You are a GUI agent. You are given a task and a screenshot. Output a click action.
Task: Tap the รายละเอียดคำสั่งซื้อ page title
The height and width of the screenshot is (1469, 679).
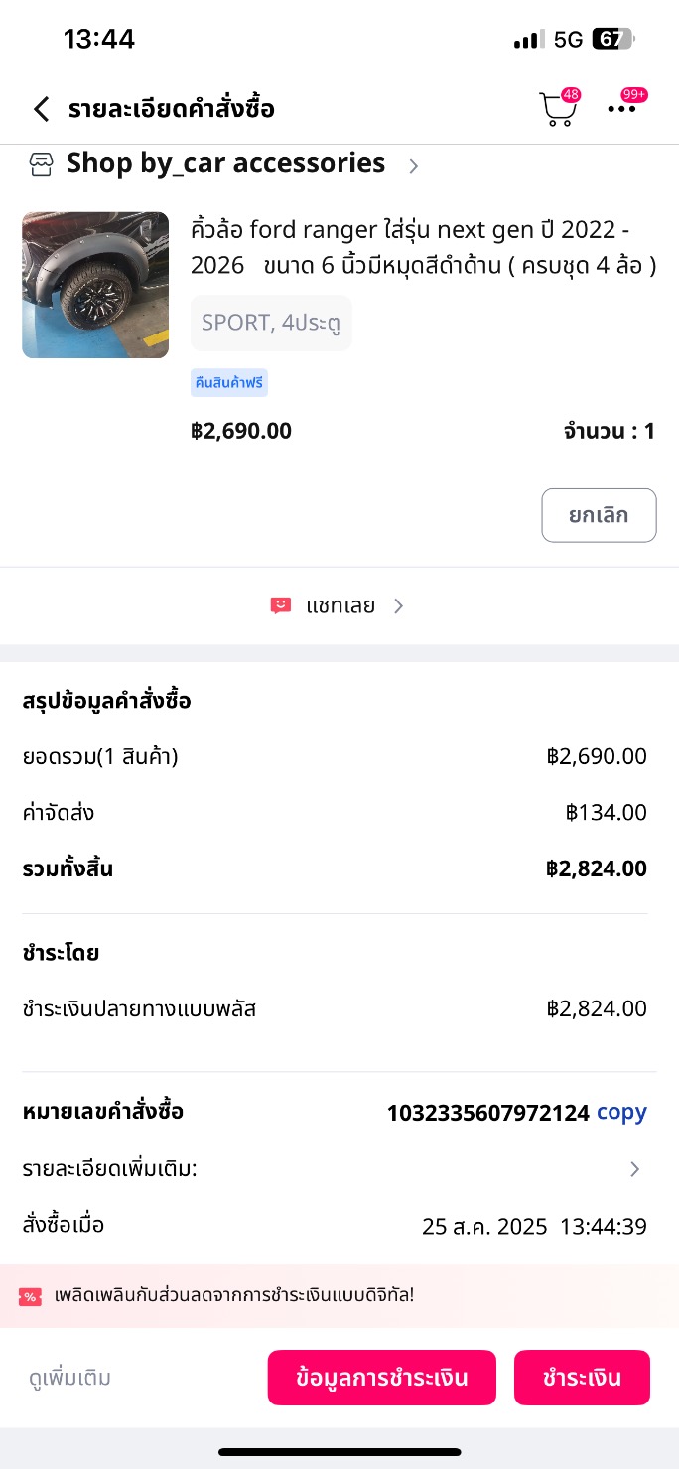click(171, 109)
